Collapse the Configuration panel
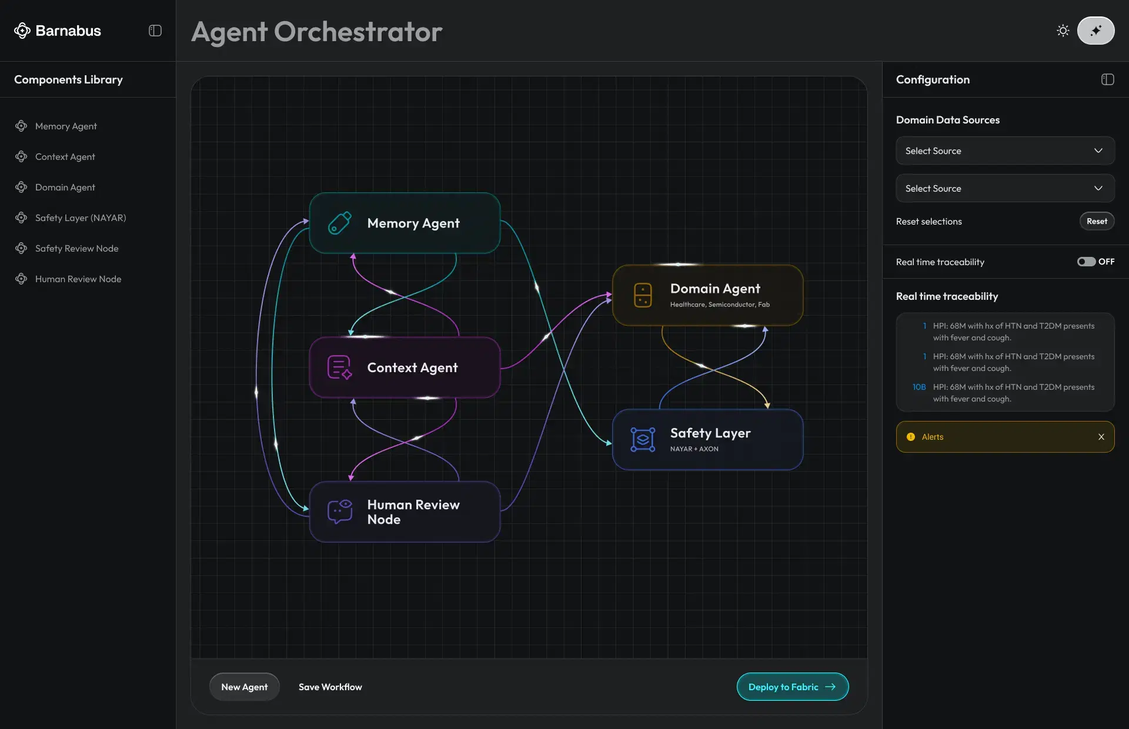Screen dimensions: 1129x729 click(1108, 79)
